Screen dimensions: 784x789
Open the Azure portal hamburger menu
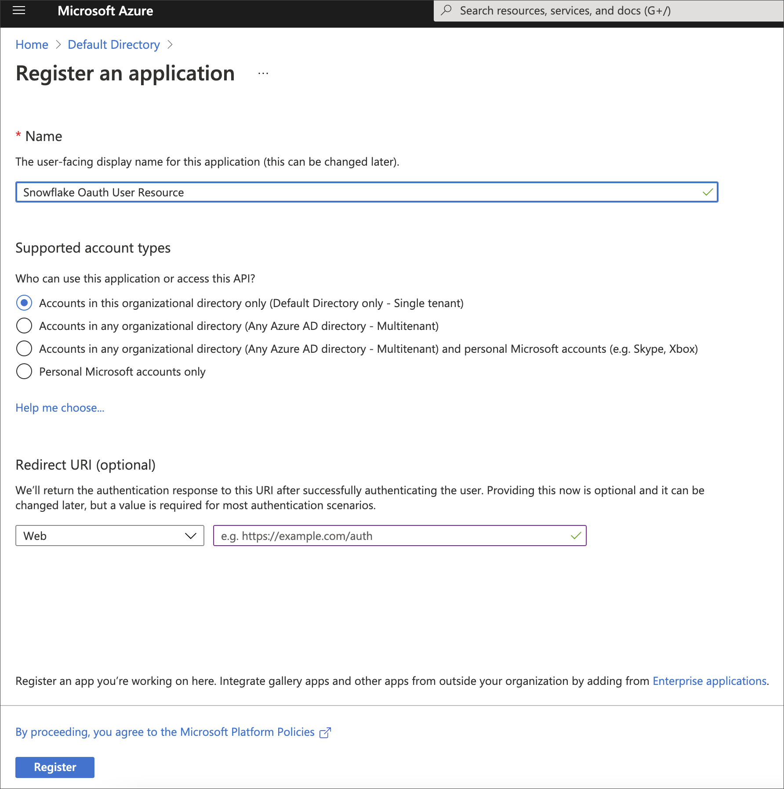coord(18,11)
